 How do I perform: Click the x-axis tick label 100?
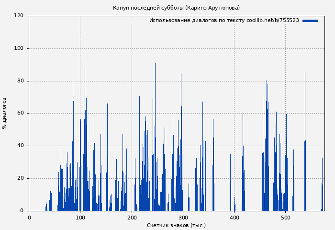(80, 217)
